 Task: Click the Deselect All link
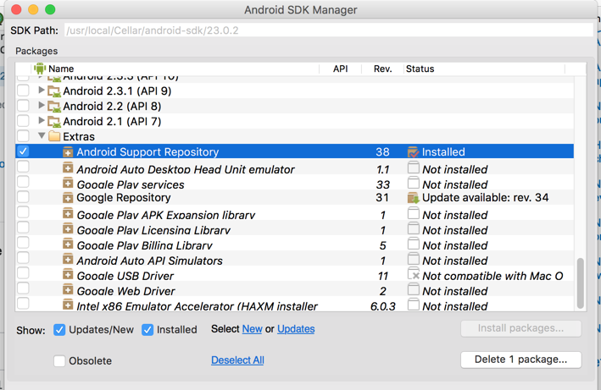(237, 360)
